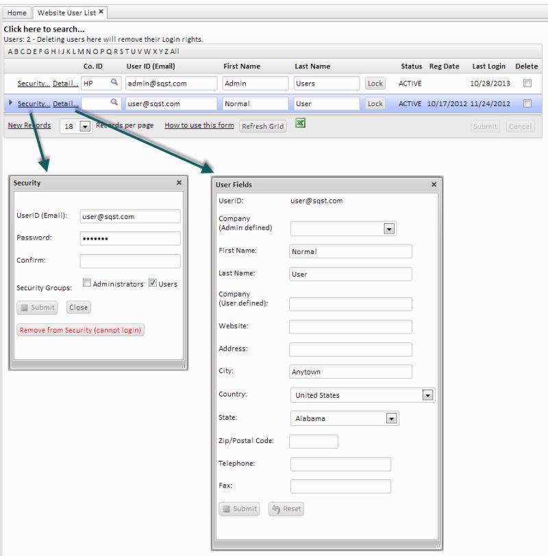Enable the Administrators security group checkbox

point(88,282)
